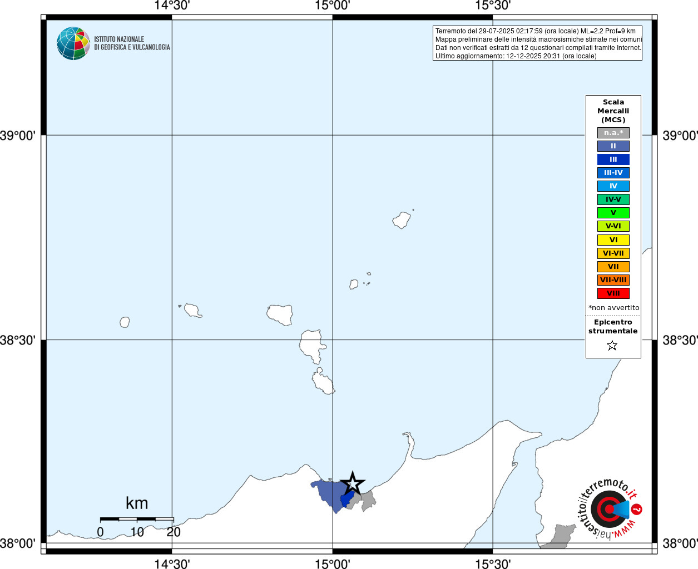
Task: Click the 'ISTITUTO NAZIONALE DI GEOFISICA' text
Action: 132,43
